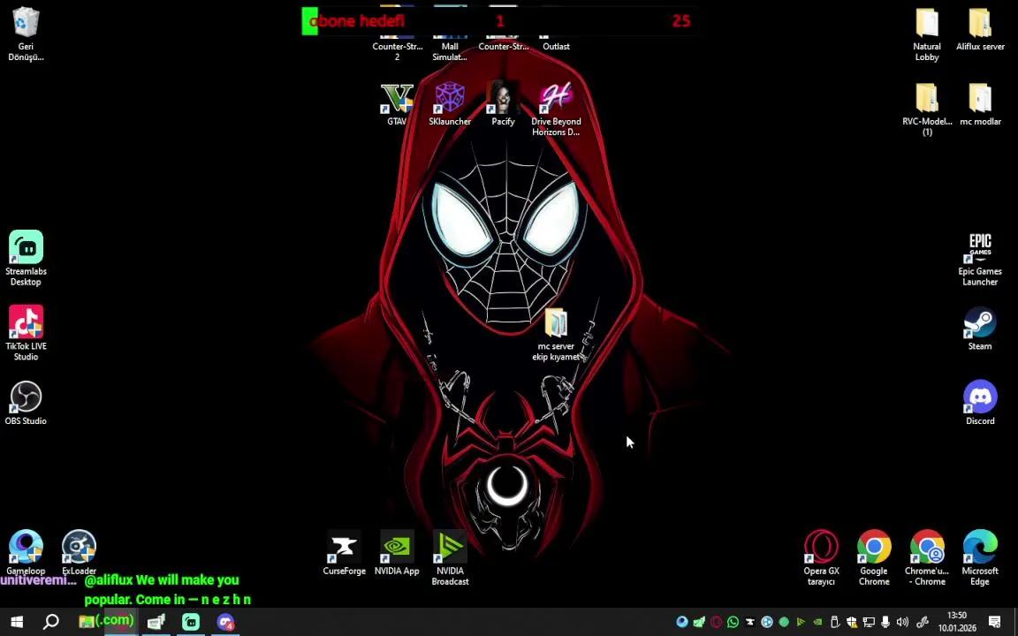Click the Mall Simulat... shortcut label
This screenshot has width=1018, height=636.
click(x=450, y=51)
